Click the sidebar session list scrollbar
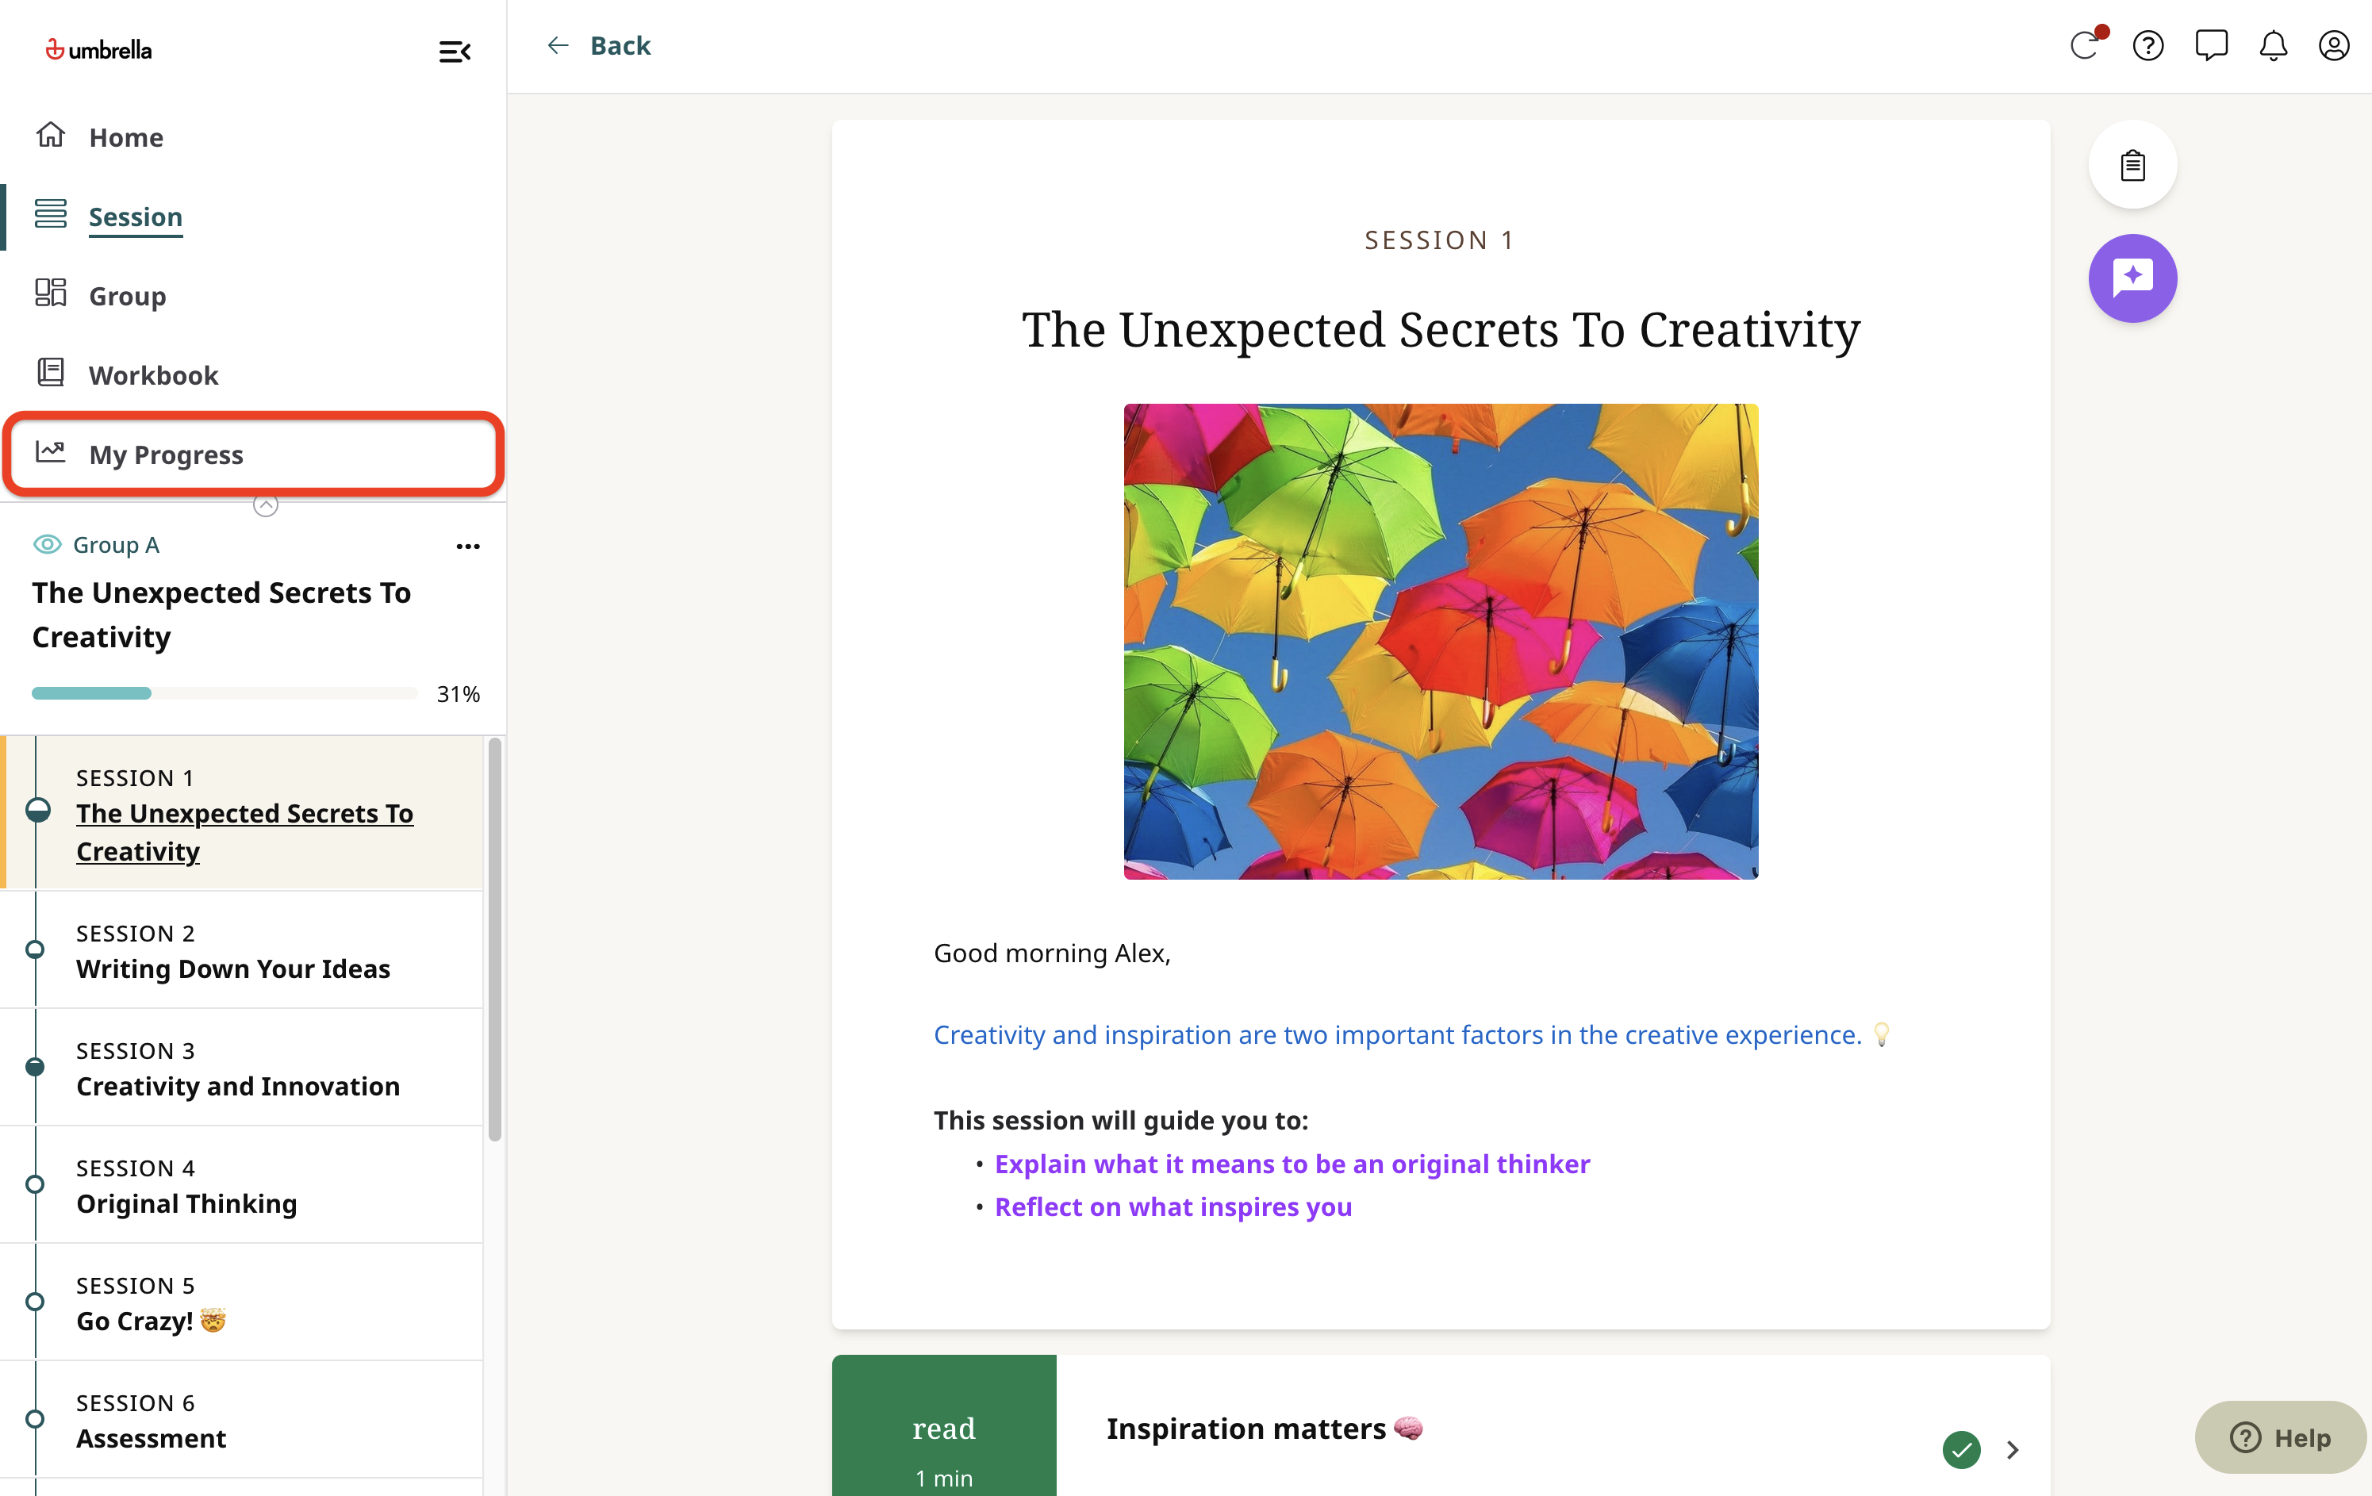The width and height of the screenshot is (2372, 1496). (494, 941)
